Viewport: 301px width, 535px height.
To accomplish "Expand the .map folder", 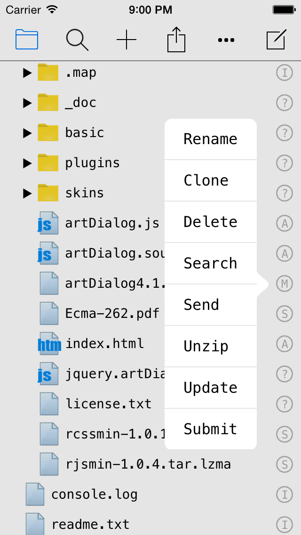I will click(27, 73).
